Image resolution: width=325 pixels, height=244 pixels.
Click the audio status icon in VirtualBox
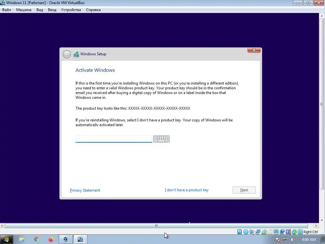point(252,232)
